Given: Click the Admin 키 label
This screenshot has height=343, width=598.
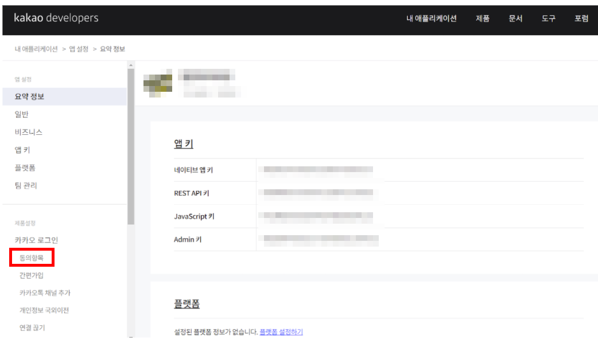Looking at the screenshot, I should 188,240.
